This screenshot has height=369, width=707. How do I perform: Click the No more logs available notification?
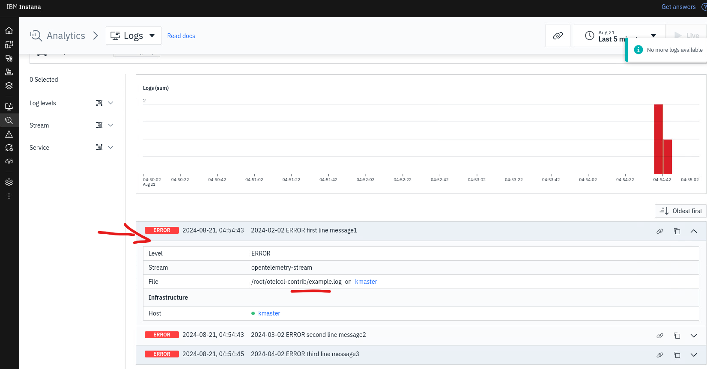click(x=666, y=50)
